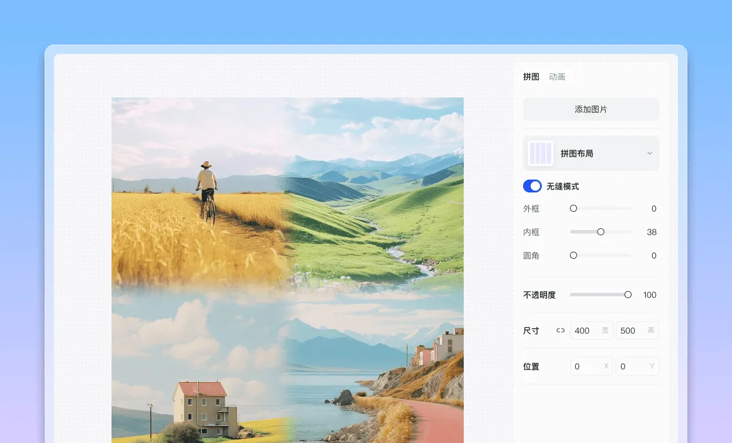Screen dimensions: 732x443
Task: Click the 不透明度 value 100
Action: (650, 295)
